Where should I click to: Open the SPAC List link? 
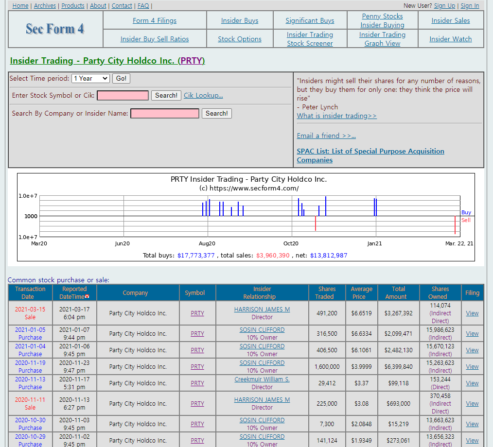pyautogui.click(x=370, y=155)
